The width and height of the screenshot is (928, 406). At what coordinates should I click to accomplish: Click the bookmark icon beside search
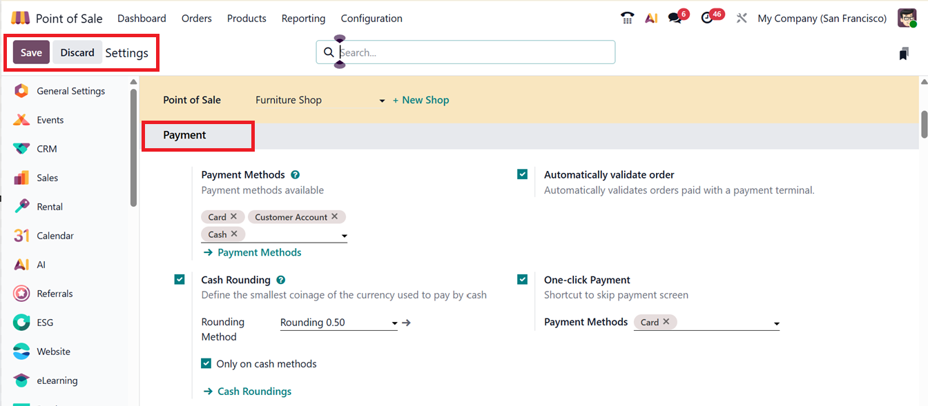pyautogui.click(x=904, y=54)
